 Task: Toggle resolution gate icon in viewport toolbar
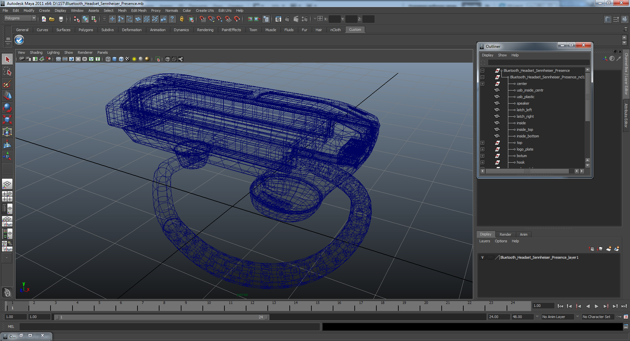click(x=72, y=59)
